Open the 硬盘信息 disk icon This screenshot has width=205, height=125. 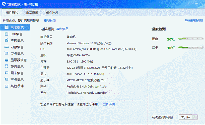(x=7, y=66)
